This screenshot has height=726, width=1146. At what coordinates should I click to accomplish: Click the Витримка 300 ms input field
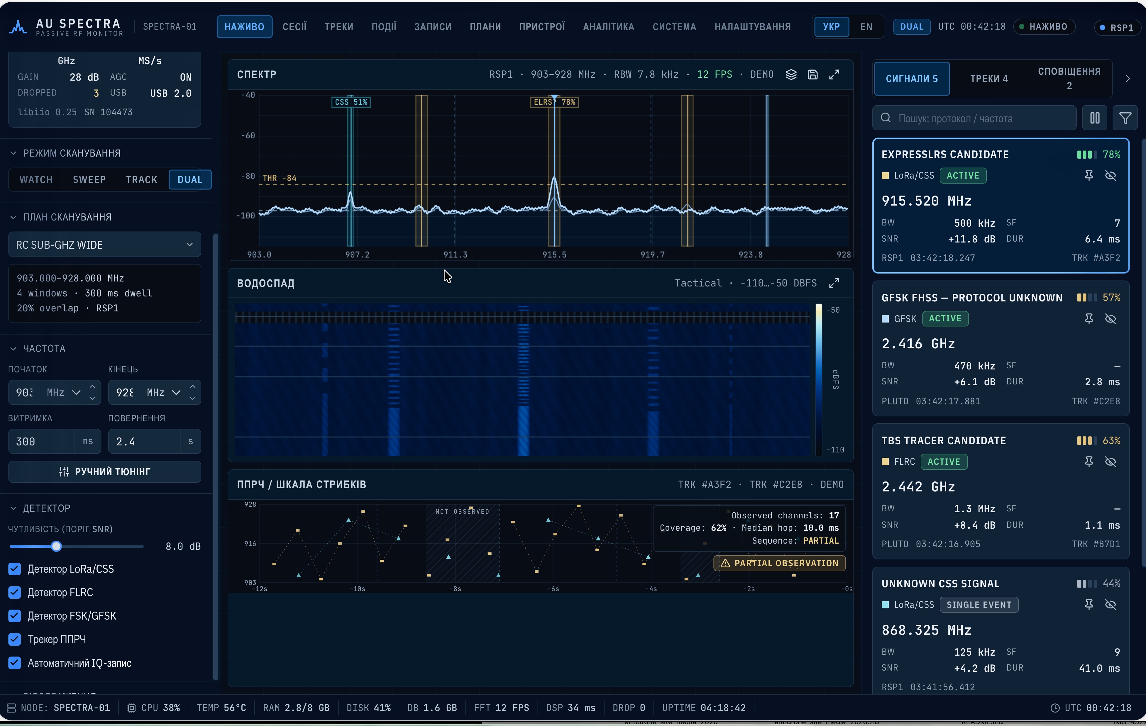coord(55,442)
